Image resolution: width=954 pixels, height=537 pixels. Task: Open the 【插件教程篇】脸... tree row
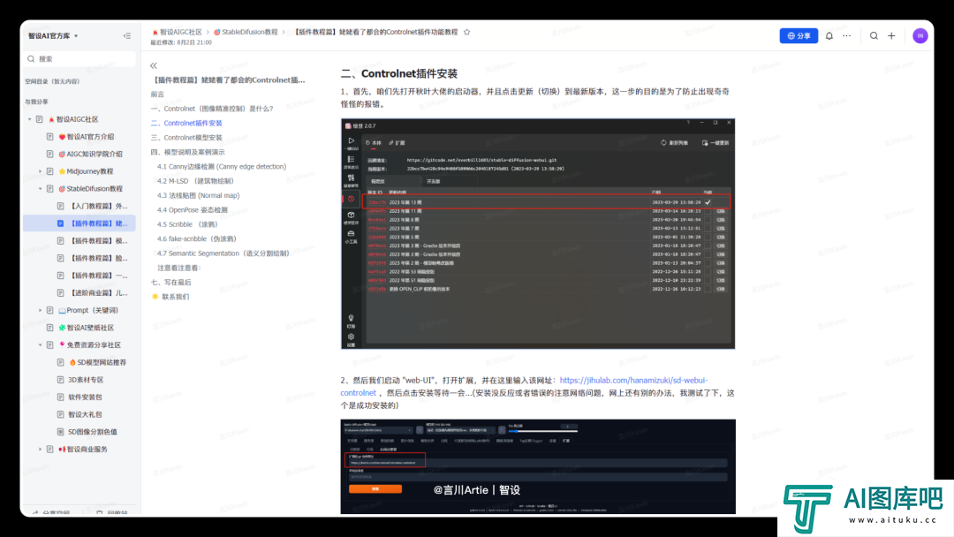pyautogui.click(x=79, y=258)
